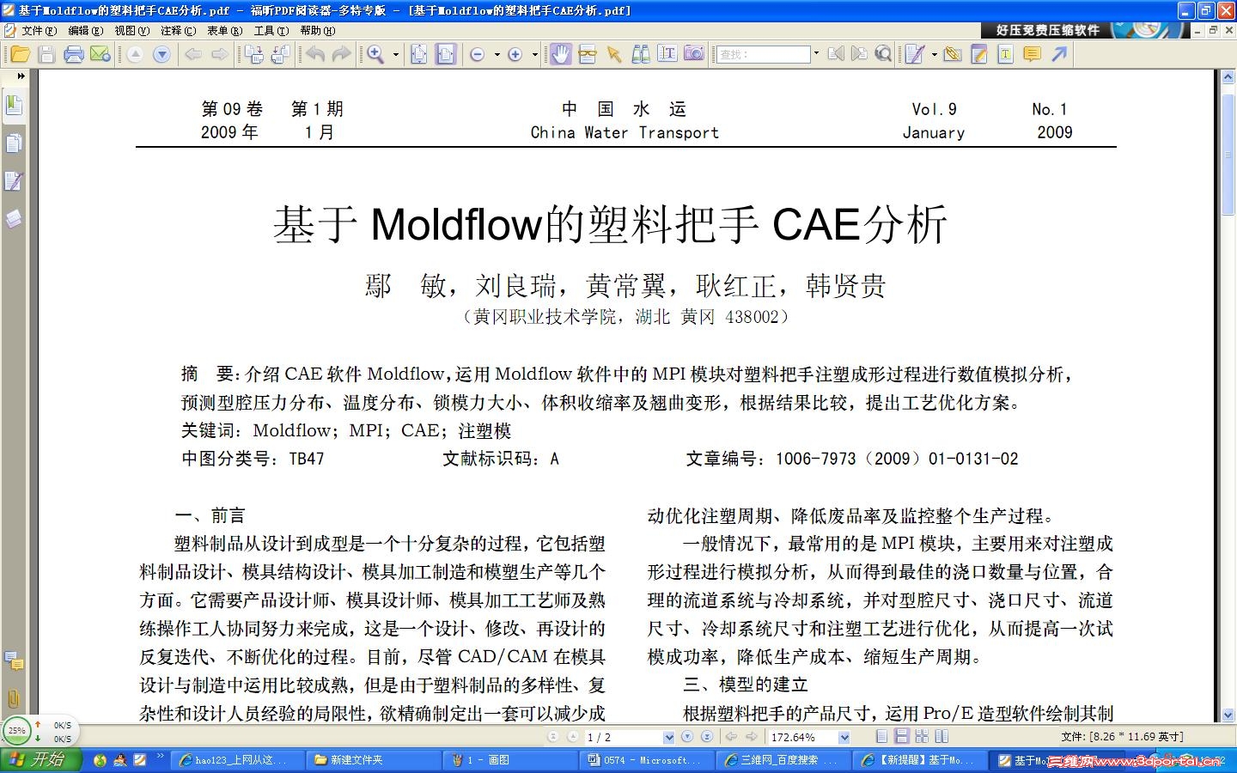This screenshot has height=773, width=1237.
Task: Open the 表单 (Forms) menu
Action: pyautogui.click(x=224, y=30)
